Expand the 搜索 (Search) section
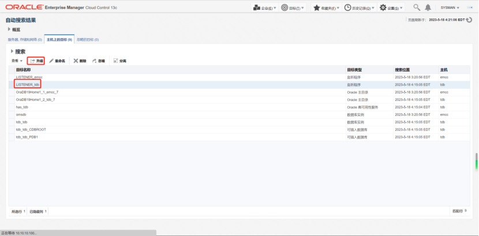479x236 pixels. [x=12, y=51]
